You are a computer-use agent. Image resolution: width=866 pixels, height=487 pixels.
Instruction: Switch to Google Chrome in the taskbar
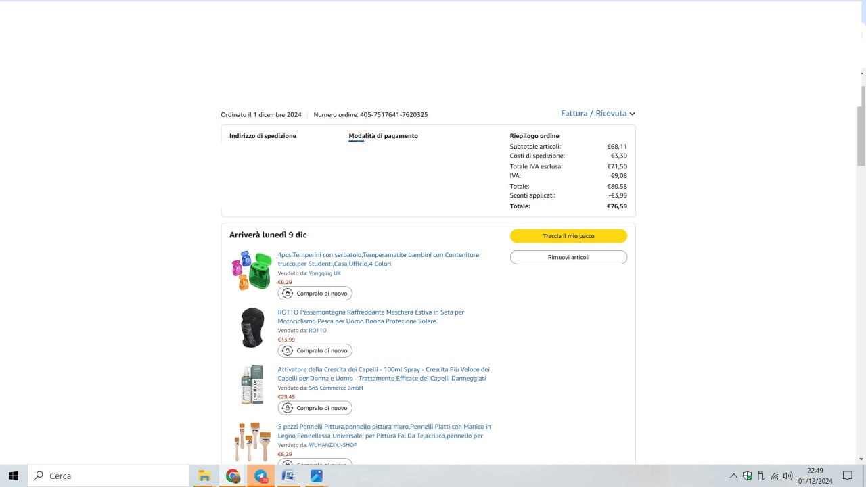233,476
